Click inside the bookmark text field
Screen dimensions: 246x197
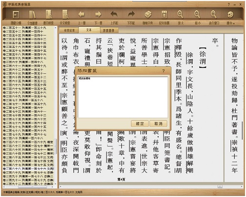[x=123, y=97]
